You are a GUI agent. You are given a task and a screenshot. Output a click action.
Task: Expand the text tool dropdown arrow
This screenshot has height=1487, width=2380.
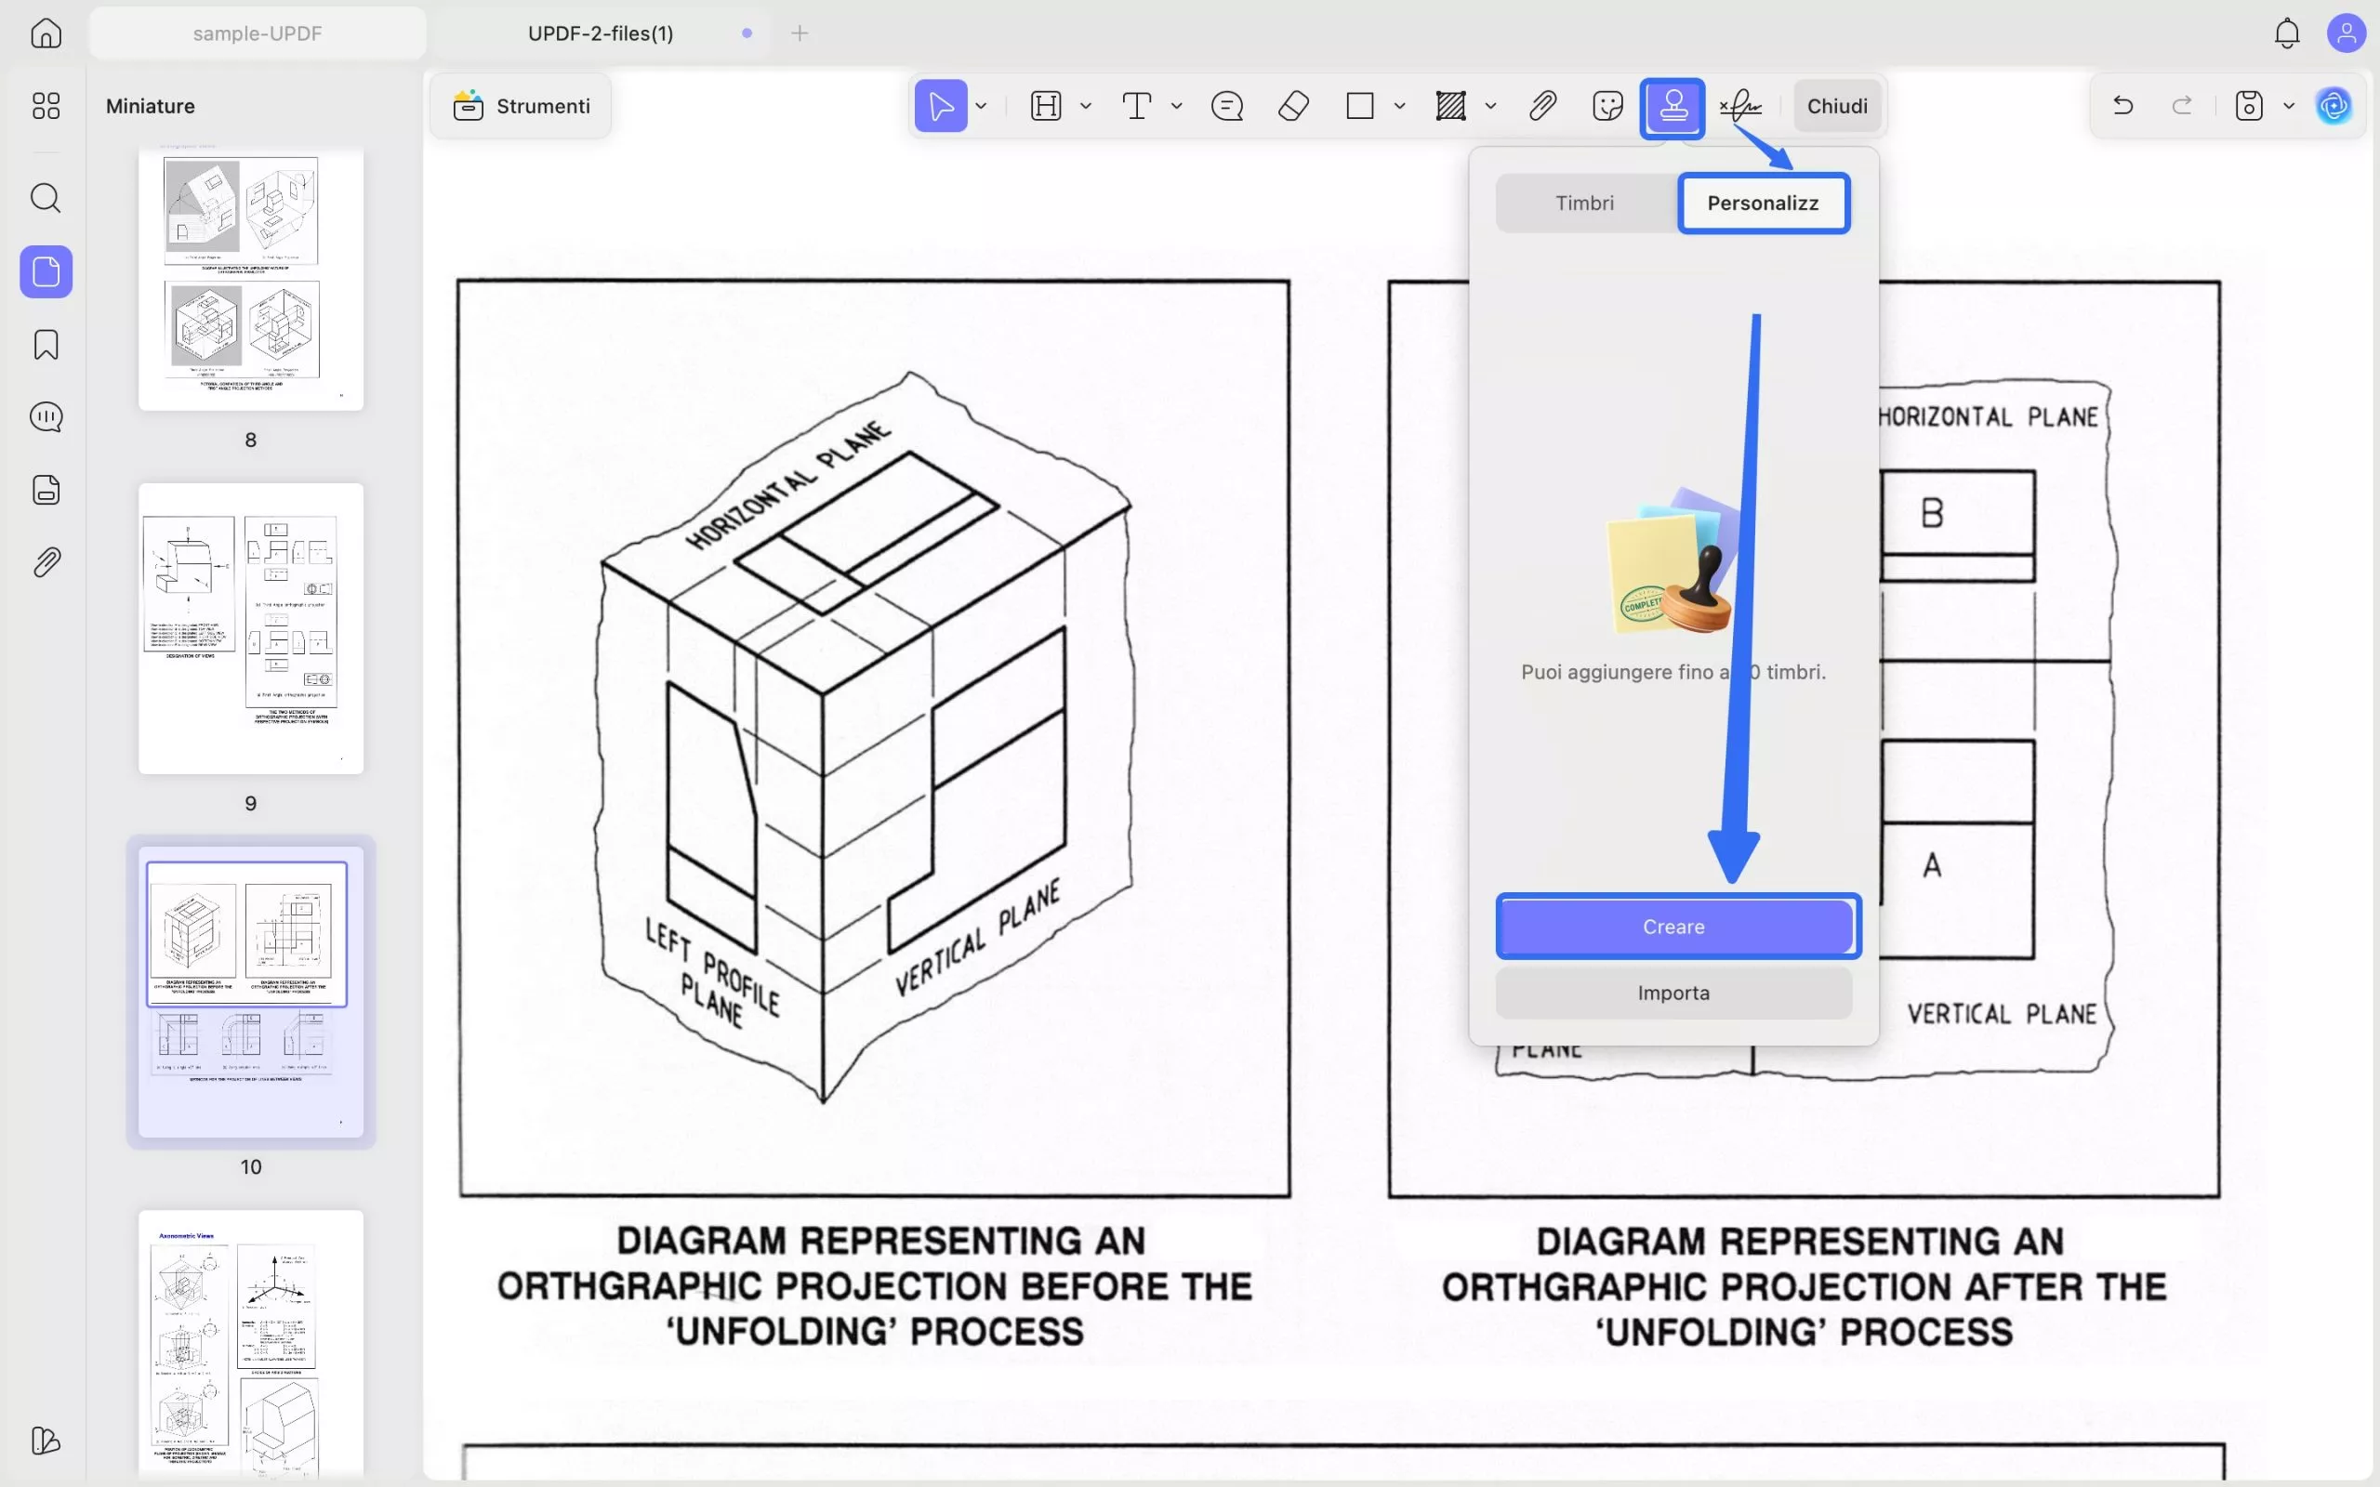1176,106
